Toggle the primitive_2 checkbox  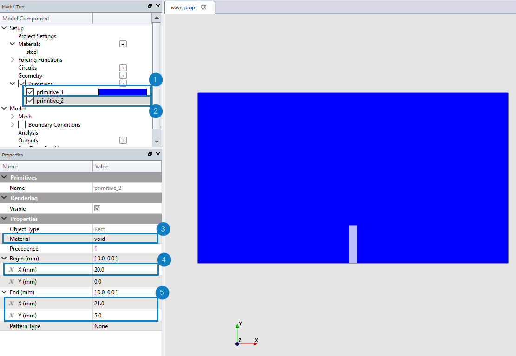(30, 100)
